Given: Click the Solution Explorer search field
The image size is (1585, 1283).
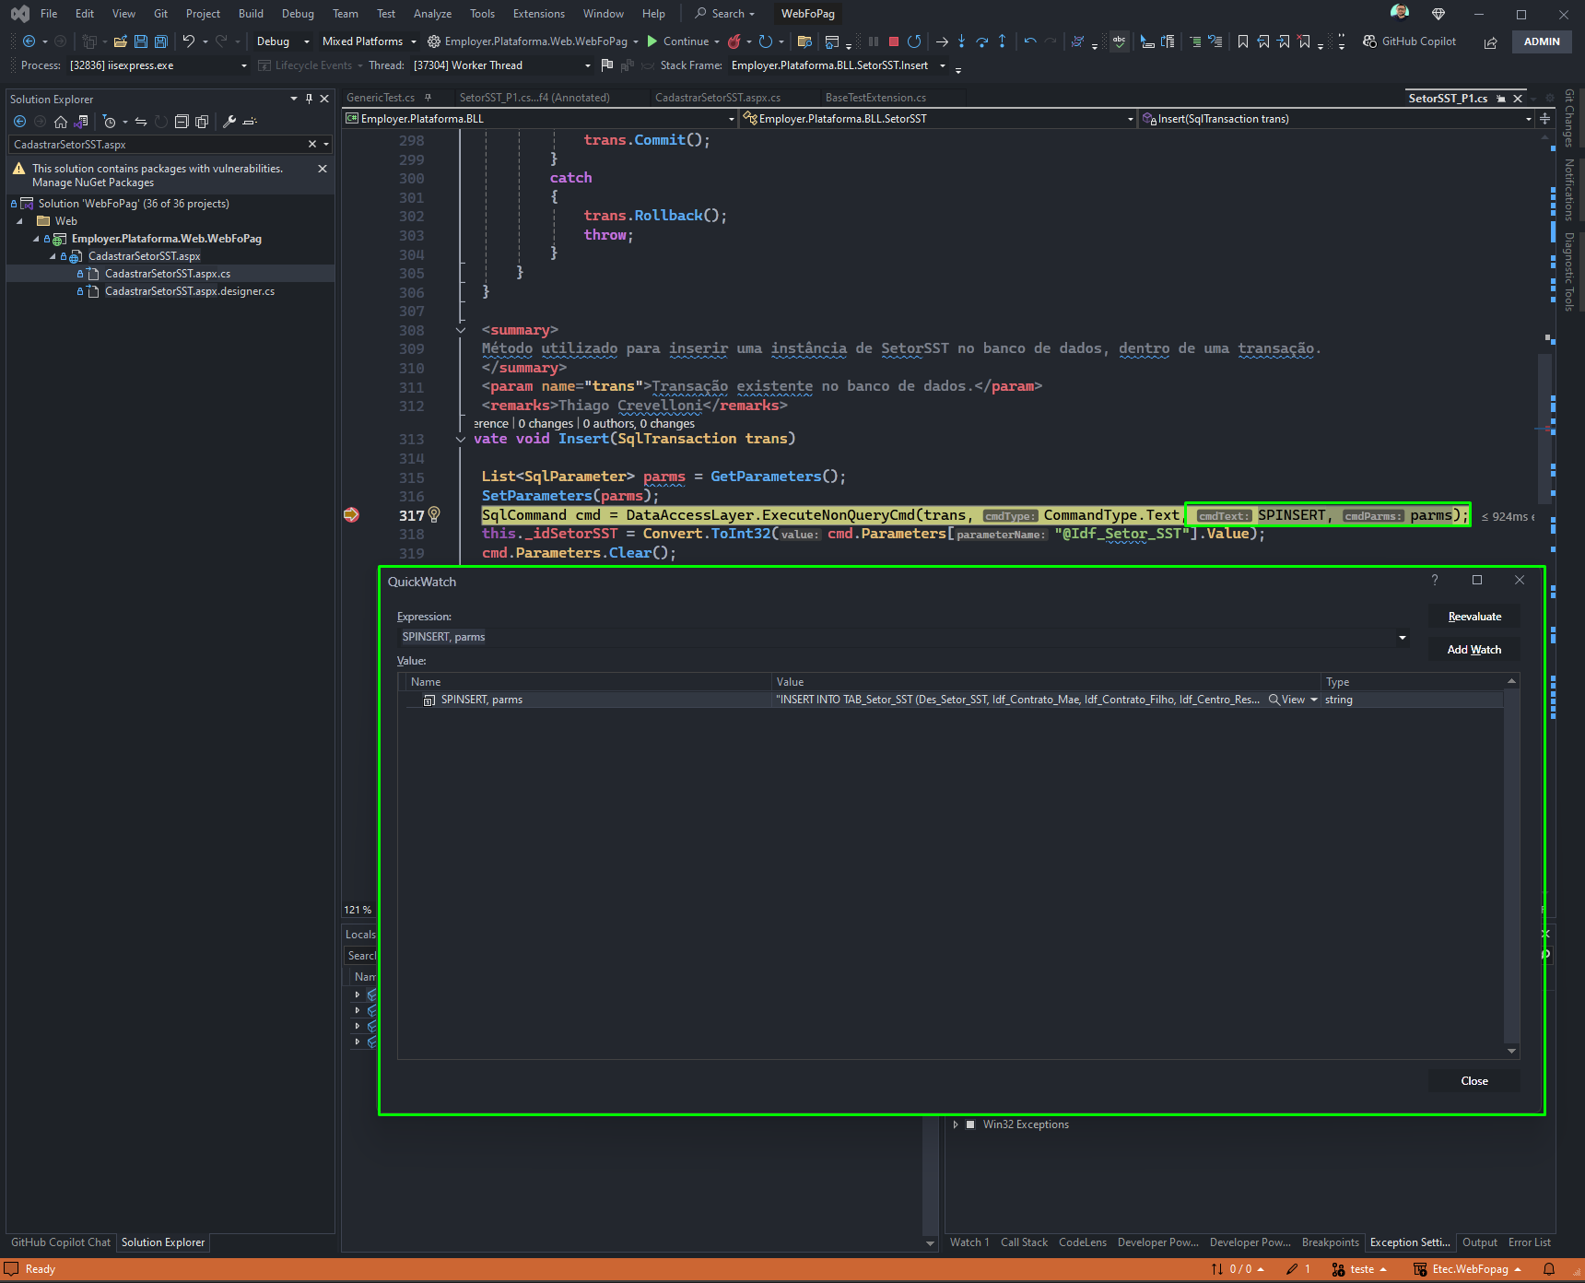Looking at the screenshot, I should click(x=157, y=145).
